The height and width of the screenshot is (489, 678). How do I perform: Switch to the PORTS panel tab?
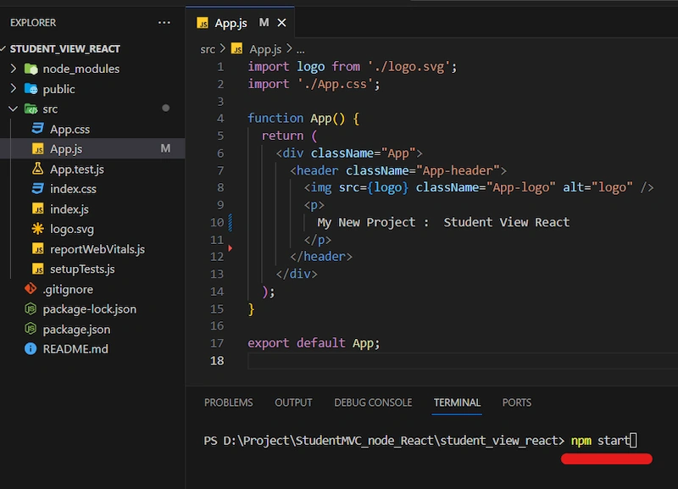click(517, 403)
